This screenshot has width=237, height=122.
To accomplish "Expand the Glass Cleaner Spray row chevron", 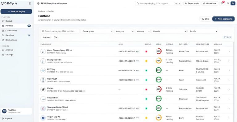I will (x=229, y=51).
